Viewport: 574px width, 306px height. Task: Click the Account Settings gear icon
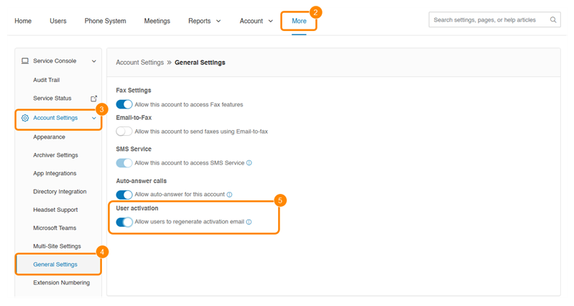tap(25, 118)
